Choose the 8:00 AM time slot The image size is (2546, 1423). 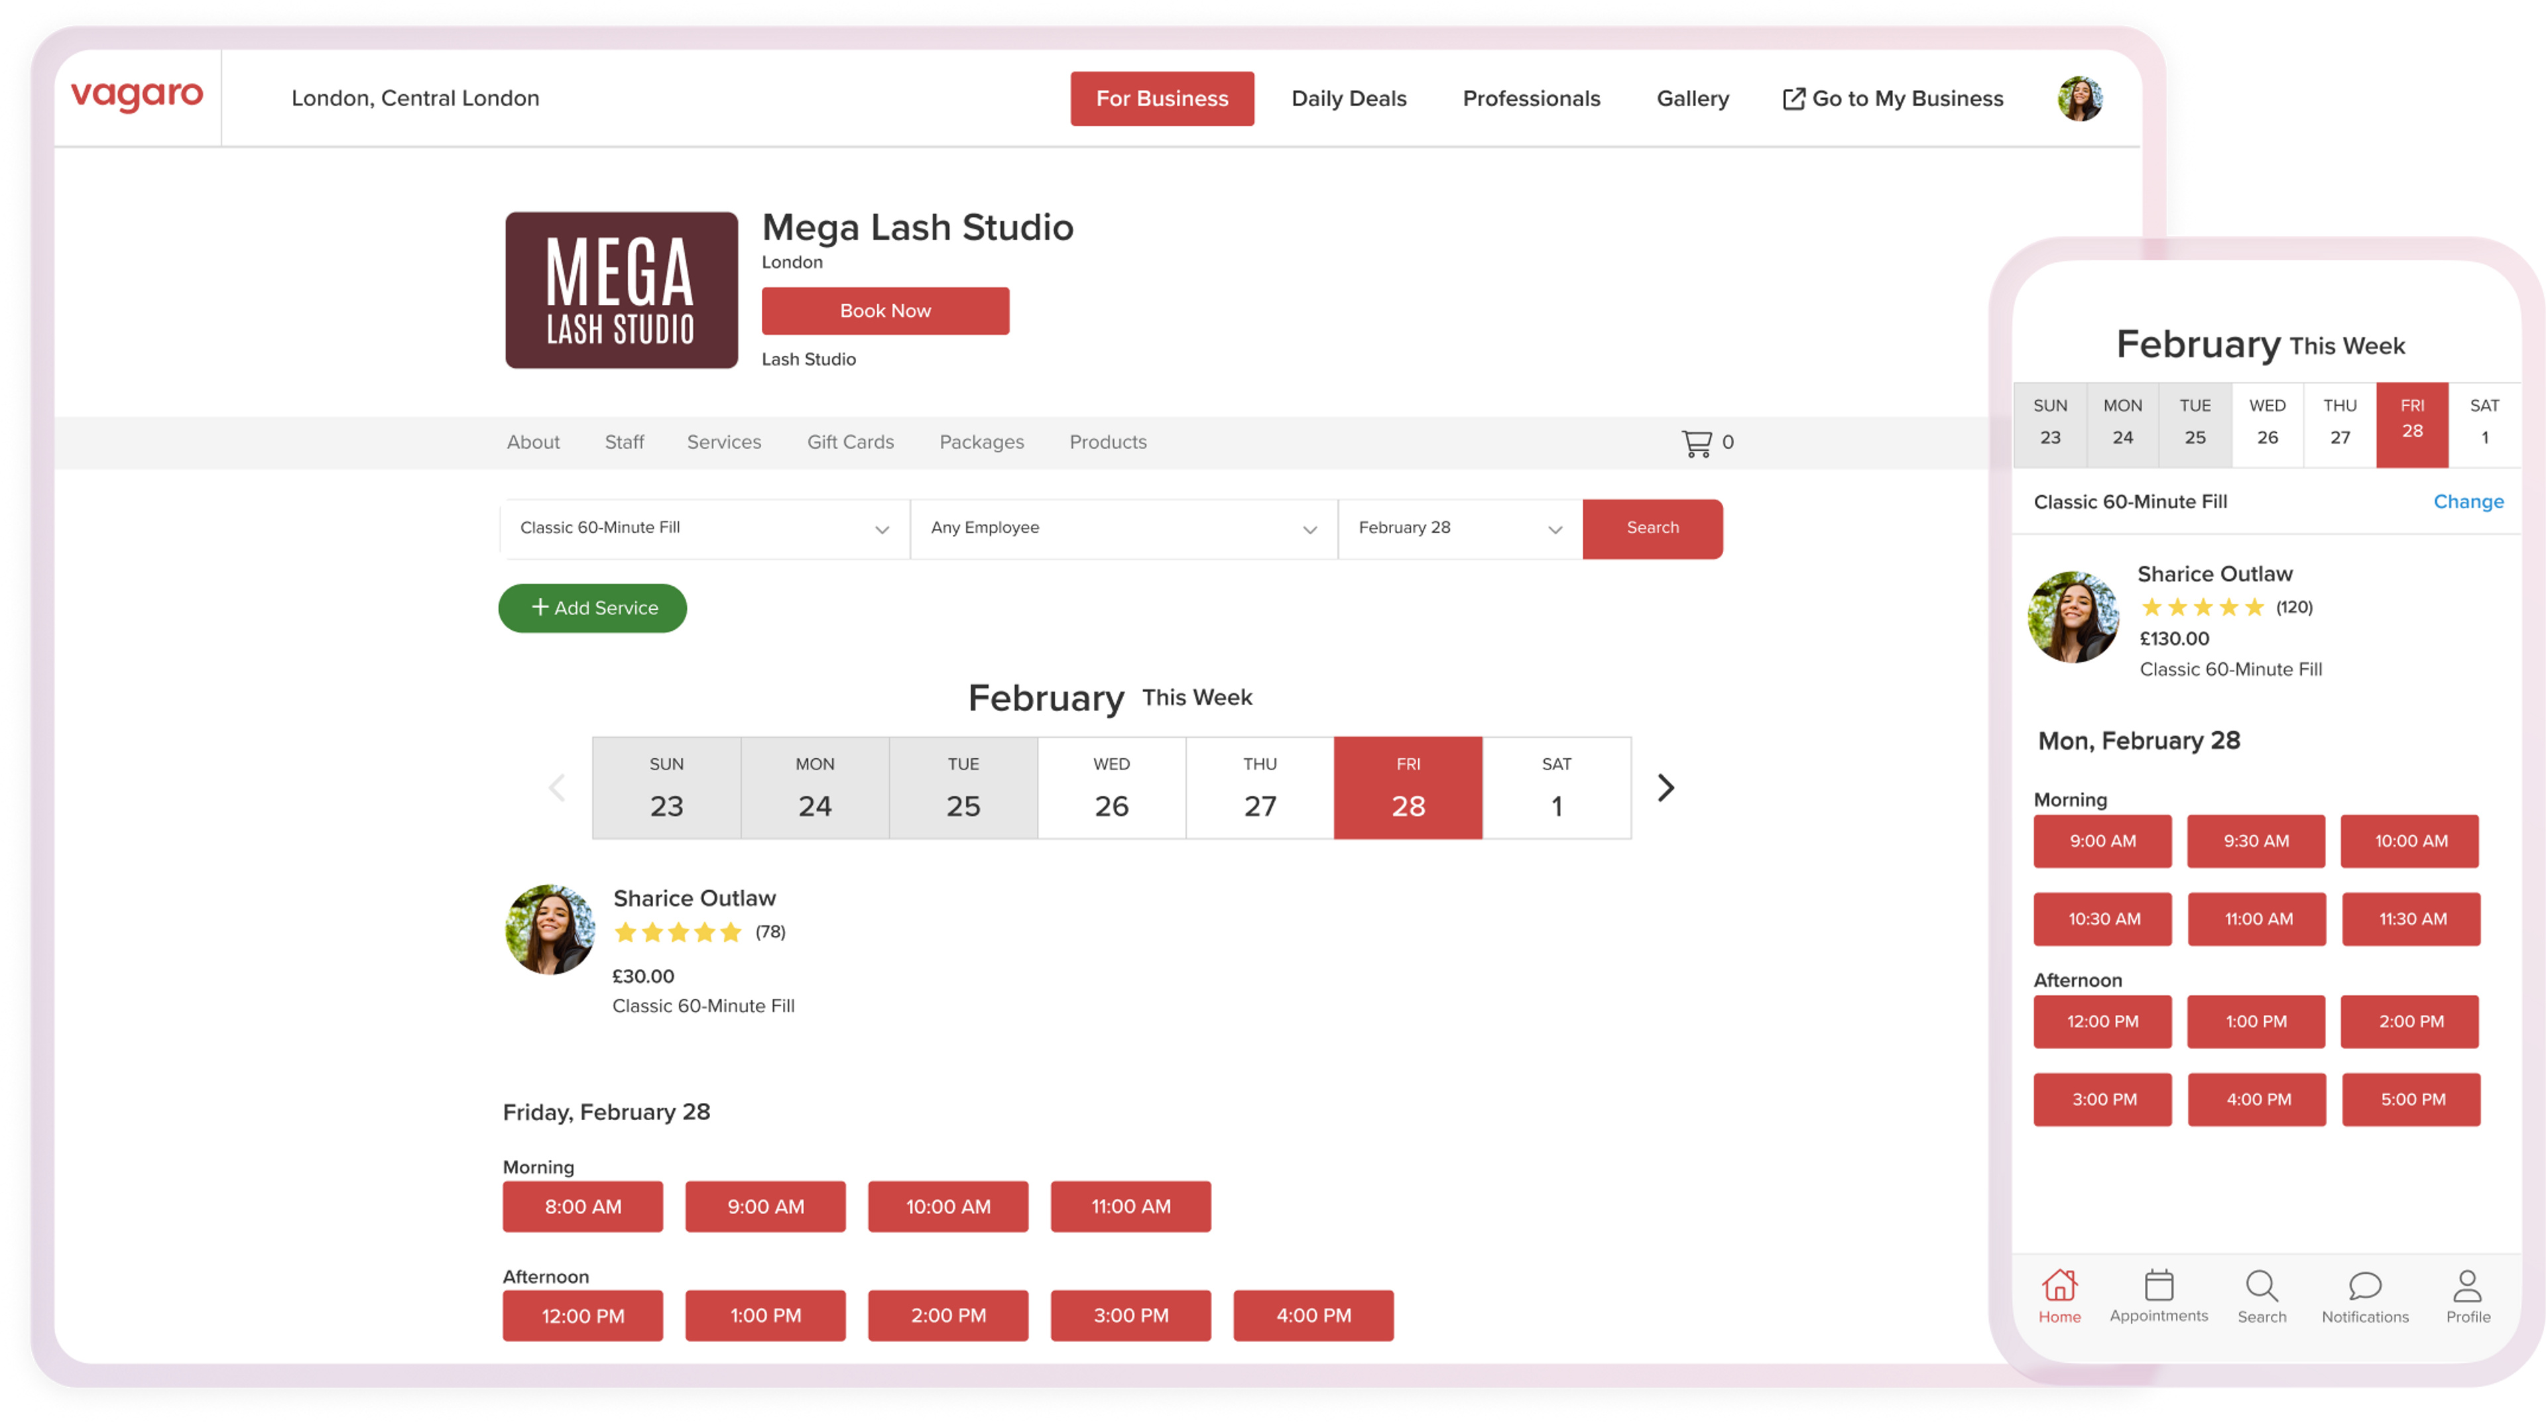[582, 1206]
